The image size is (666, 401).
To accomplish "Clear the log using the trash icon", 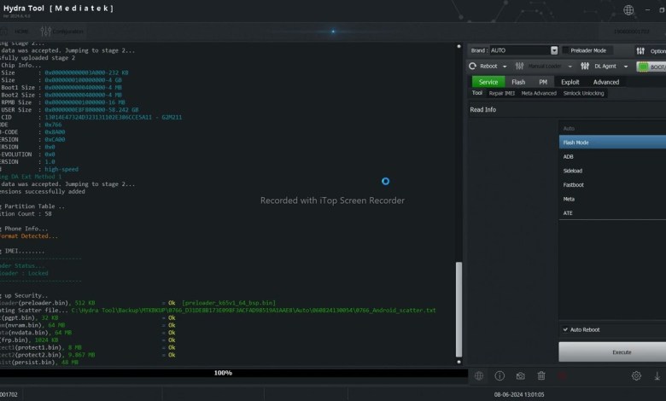I will pyautogui.click(x=541, y=375).
